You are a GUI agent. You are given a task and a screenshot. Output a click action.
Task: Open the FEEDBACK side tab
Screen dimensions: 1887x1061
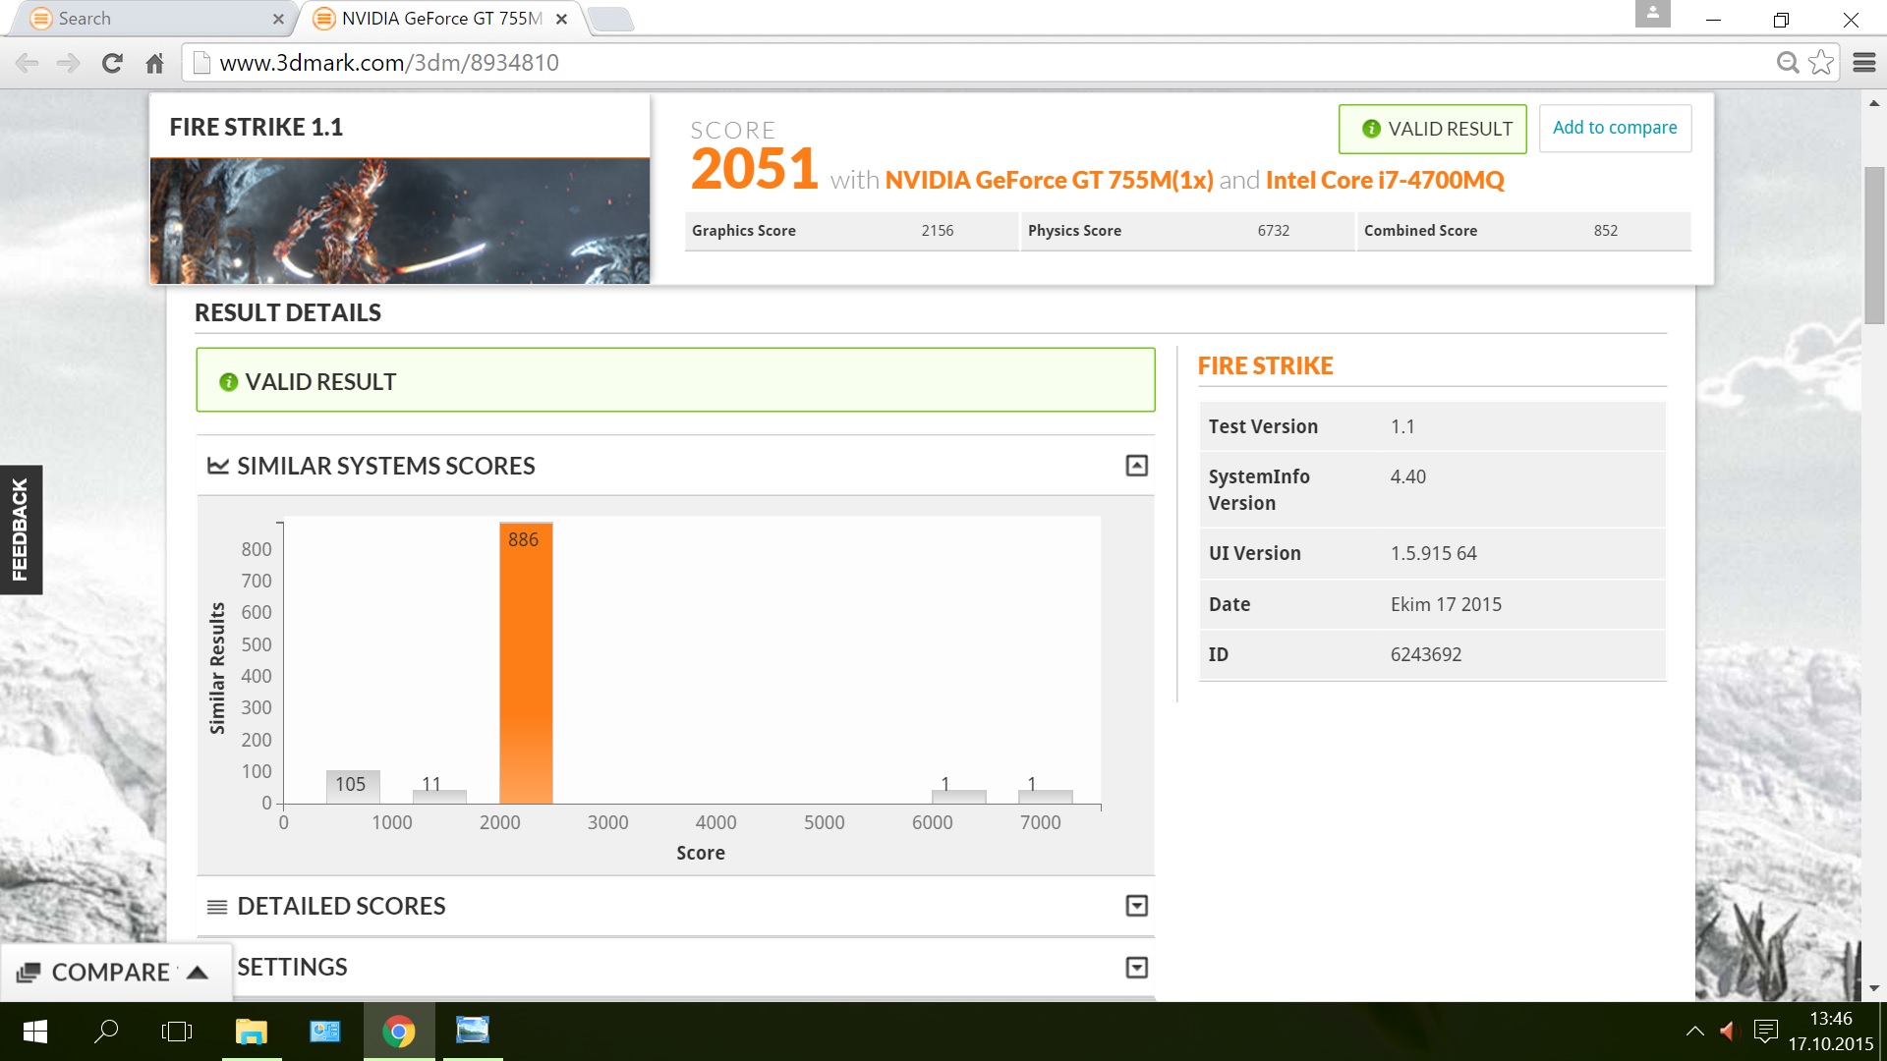coord(21,530)
